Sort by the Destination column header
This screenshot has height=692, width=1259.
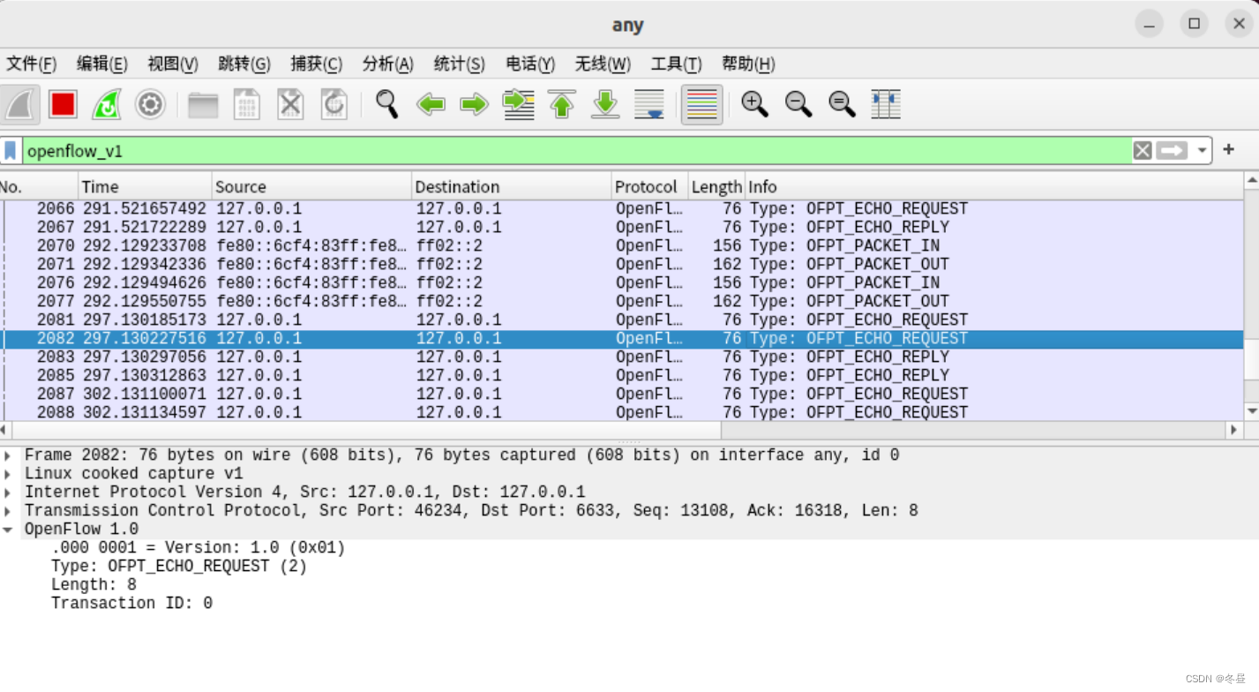point(512,186)
